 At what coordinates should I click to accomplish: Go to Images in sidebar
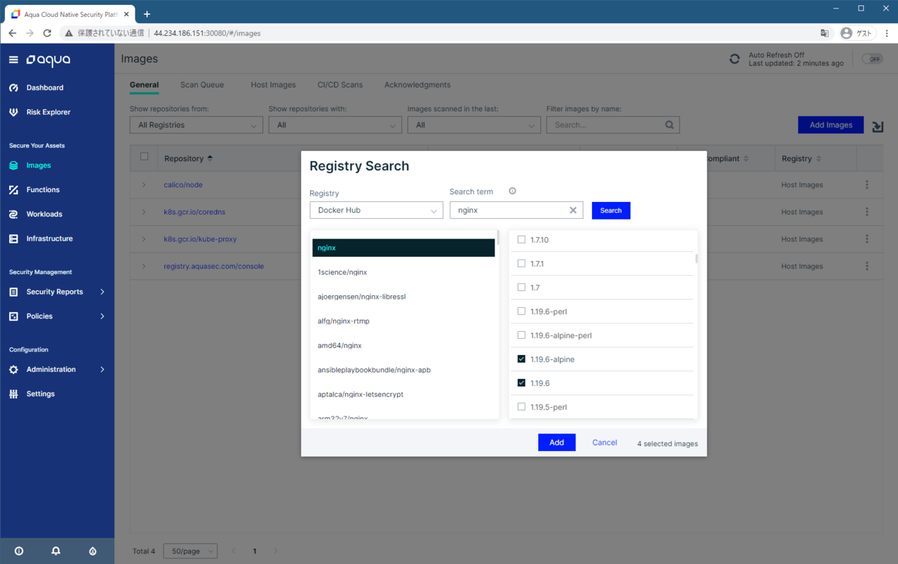click(x=39, y=166)
